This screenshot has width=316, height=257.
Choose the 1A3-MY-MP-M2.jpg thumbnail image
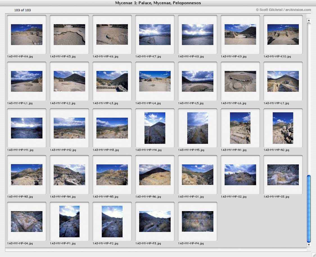(69, 128)
